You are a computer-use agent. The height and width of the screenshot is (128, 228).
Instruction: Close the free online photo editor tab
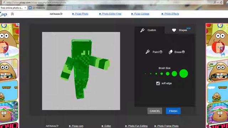point(25,8)
